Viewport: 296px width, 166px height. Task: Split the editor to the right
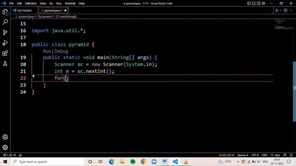click(285, 11)
